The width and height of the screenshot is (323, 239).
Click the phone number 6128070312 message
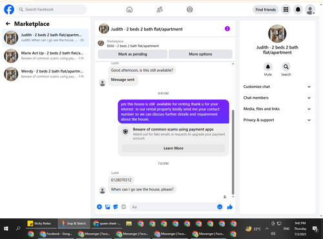[x=121, y=180]
